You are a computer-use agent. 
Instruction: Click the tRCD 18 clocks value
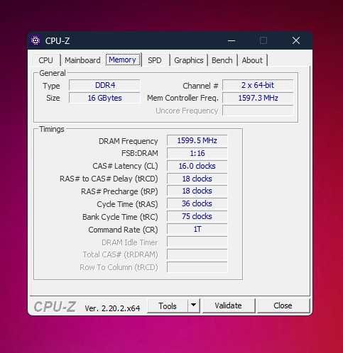pos(197,179)
